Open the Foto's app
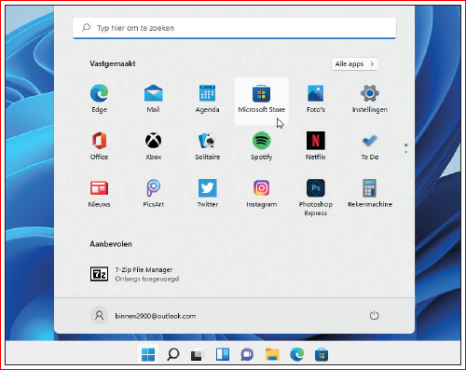This screenshot has height=370, width=466. pos(315,99)
